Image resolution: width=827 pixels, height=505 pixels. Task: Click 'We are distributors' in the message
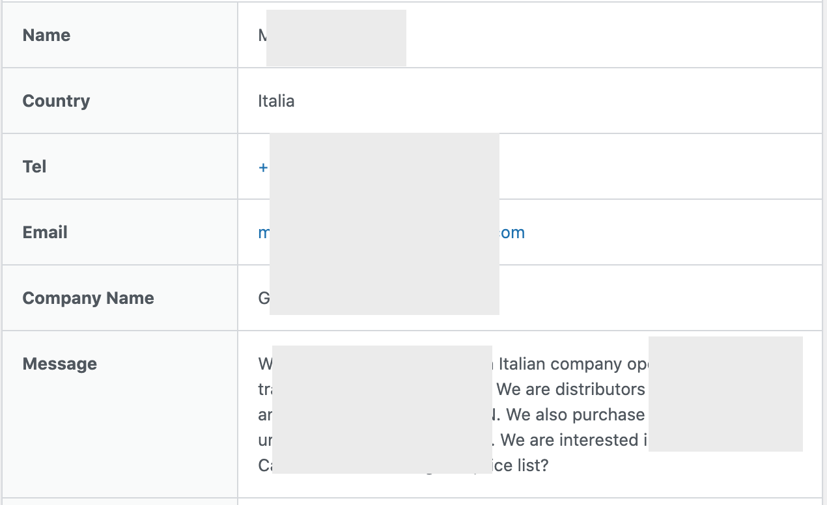(x=570, y=389)
